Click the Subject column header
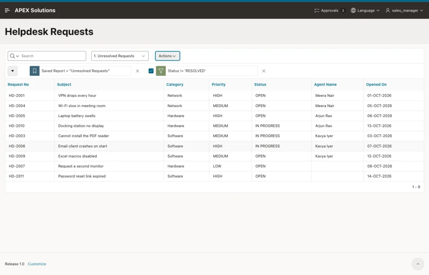This screenshot has height=275, width=429. (x=64, y=84)
